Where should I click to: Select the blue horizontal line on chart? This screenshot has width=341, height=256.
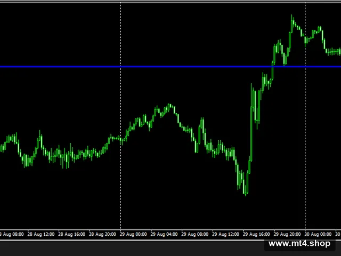(x=170, y=67)
